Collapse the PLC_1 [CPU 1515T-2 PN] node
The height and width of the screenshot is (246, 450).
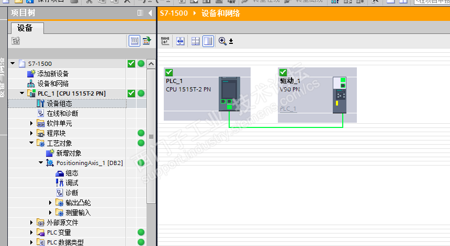(x=22, y=93)
